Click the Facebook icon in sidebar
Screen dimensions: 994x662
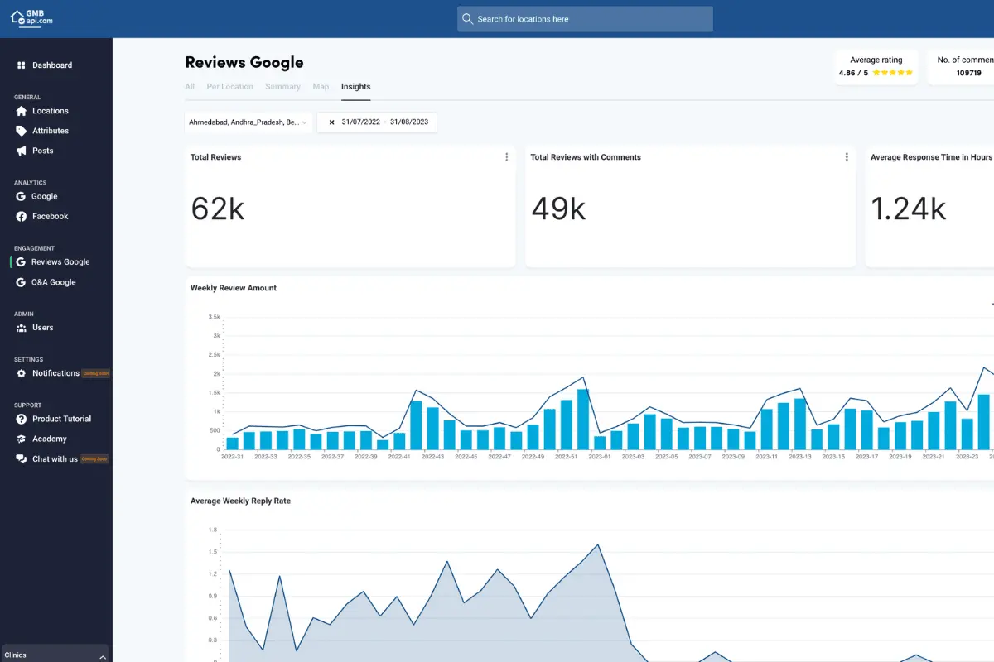pos(22,217)
